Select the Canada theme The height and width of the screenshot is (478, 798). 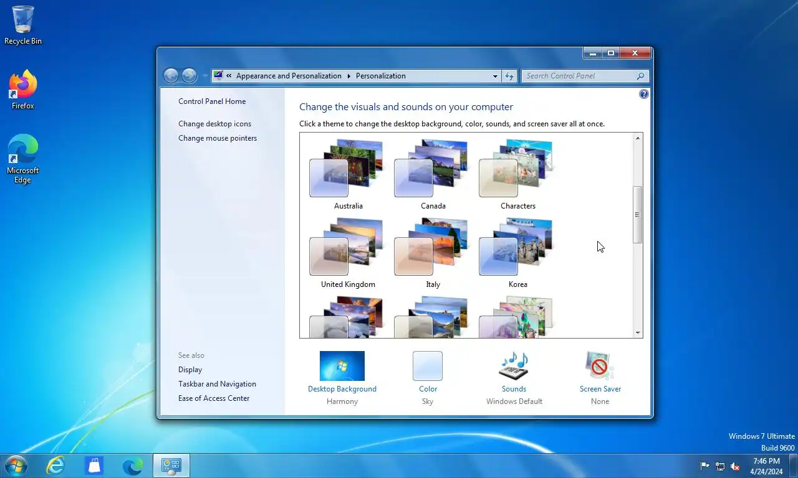[x=433, y=175]
